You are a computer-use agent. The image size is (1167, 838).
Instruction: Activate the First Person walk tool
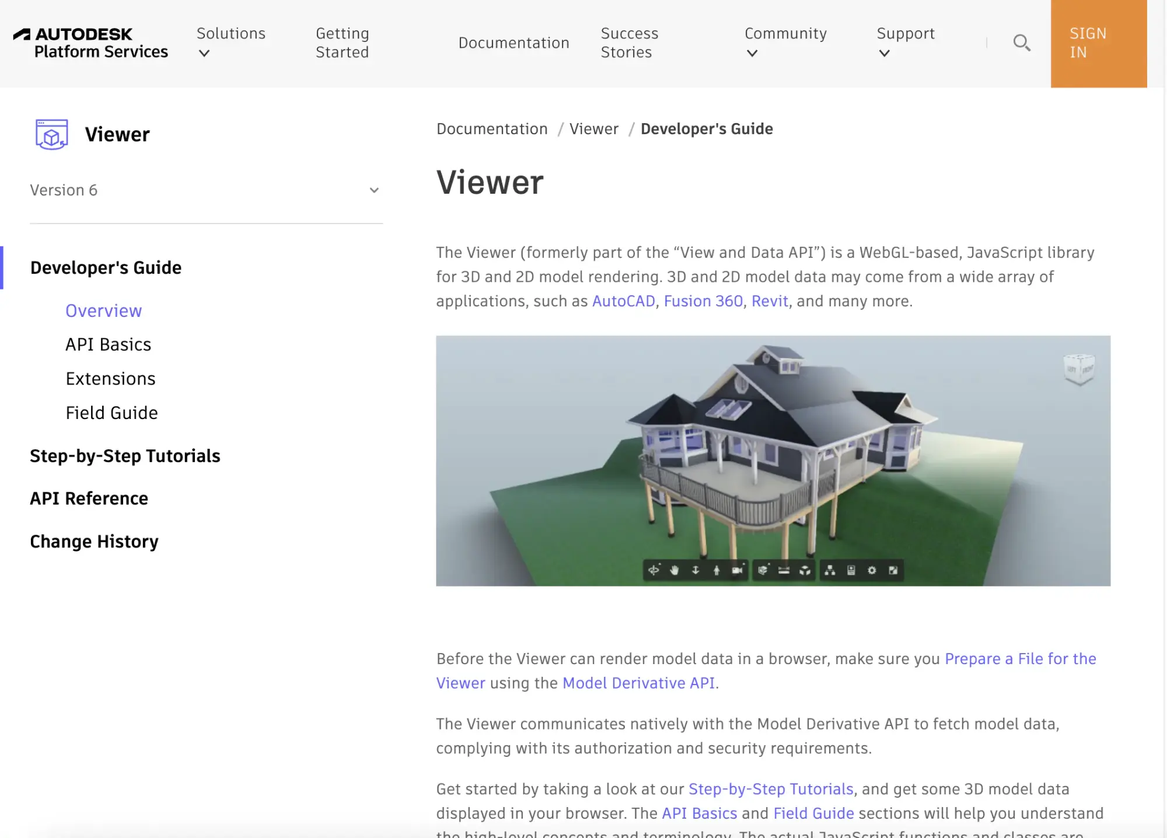tap(717, 570)
